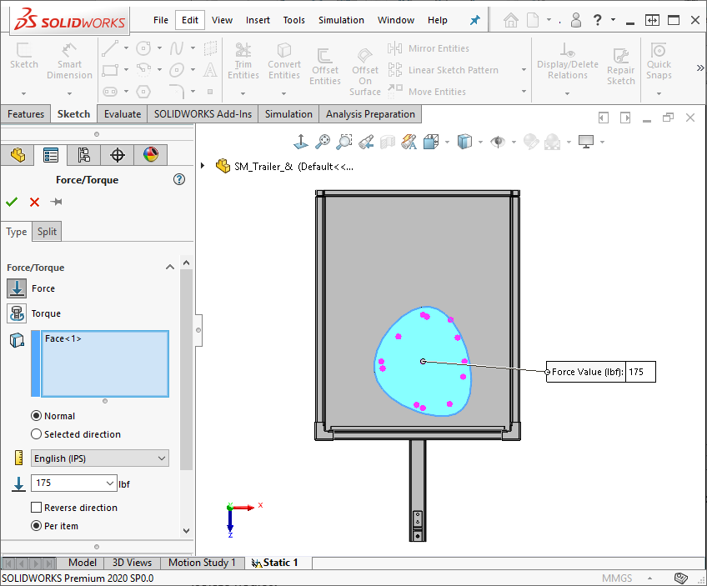Click the Trim Entities tool
Image resolution: width=707 pixels, height=586 pixels.
tap(243, 62)
